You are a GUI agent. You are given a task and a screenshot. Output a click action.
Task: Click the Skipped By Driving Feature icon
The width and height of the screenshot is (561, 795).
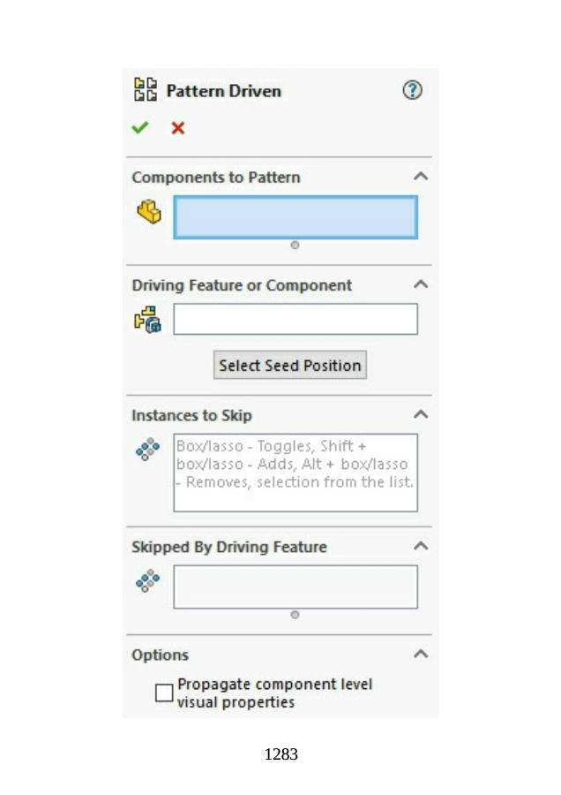(147, 582)
